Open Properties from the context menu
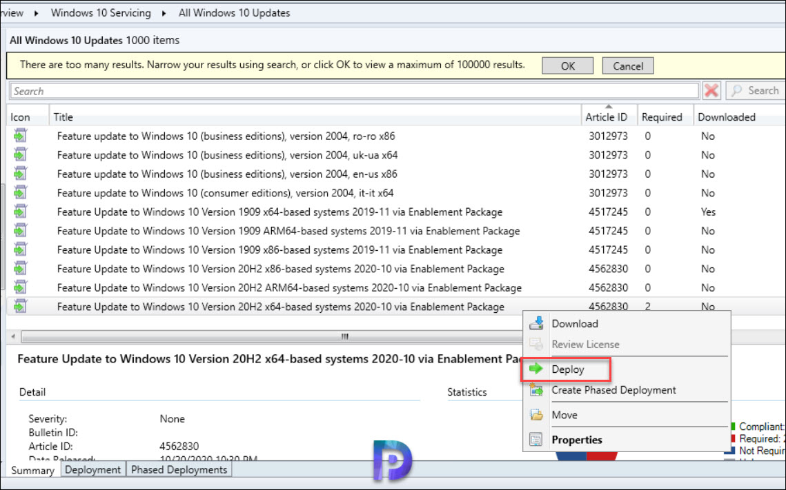Viewport: 786px width, 490px height. [576, 440]
